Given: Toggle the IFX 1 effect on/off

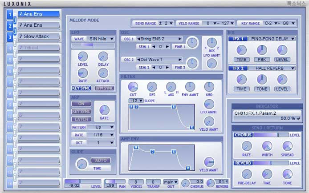Looking at the screenshot, I should point(238,39).
